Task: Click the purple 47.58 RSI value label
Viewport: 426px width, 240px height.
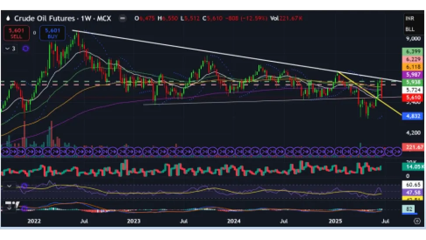Action: pos(412,192)
